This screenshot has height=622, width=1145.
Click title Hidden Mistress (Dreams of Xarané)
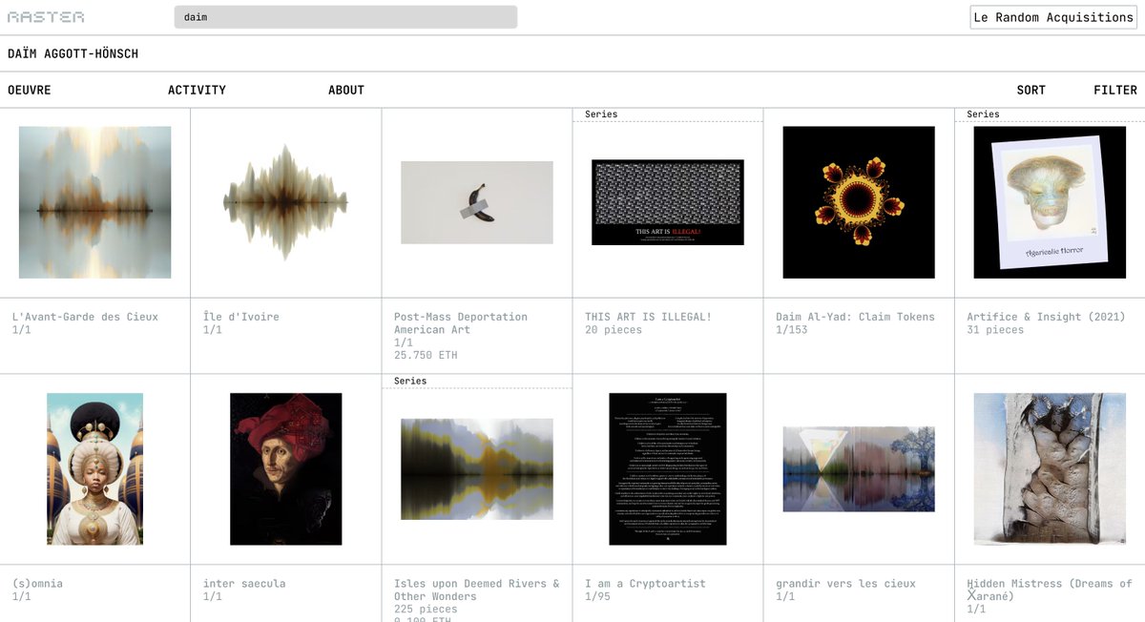[1050, 591]
